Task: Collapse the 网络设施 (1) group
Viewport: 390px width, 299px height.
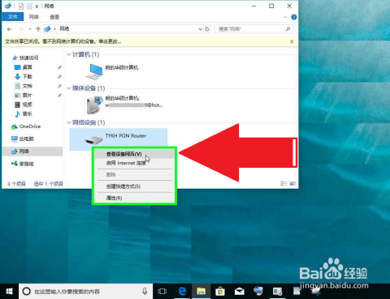Action: coord(68,122)
